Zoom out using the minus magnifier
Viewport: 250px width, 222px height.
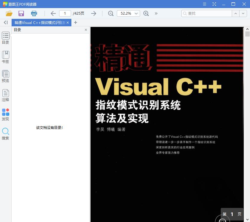point(111,13)
